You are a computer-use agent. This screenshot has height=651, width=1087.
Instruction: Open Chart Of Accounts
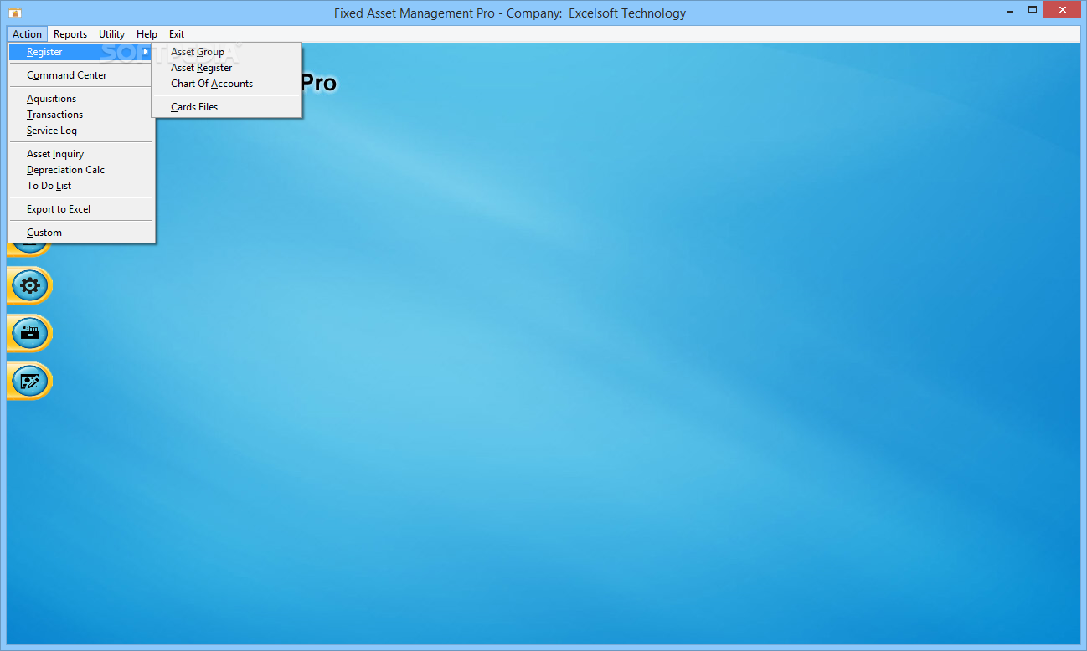[x=226, y=84]
